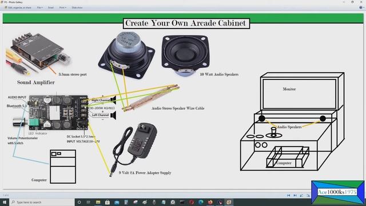Open the Mail app on taskbar
The width and height of the screenshot is (366, 206).
coord(117,202)
